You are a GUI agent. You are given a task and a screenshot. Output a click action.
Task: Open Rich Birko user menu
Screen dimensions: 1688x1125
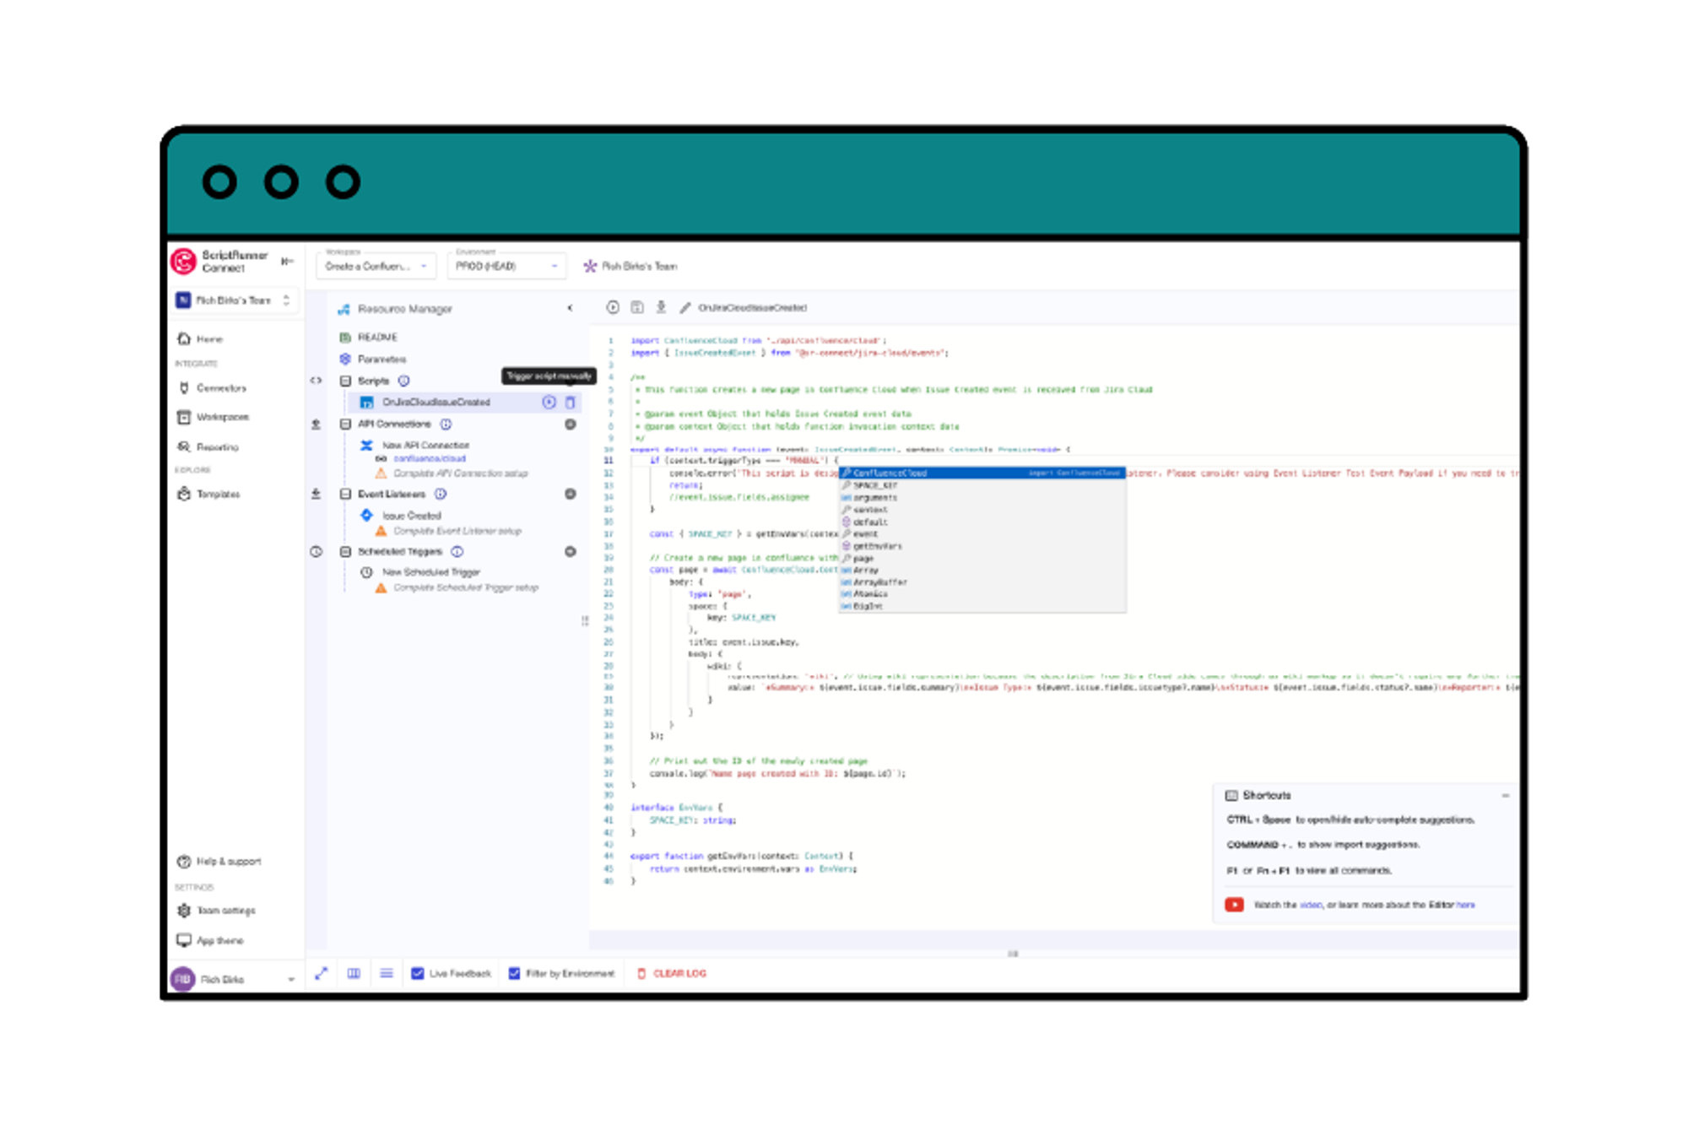(x=234, y=979)
